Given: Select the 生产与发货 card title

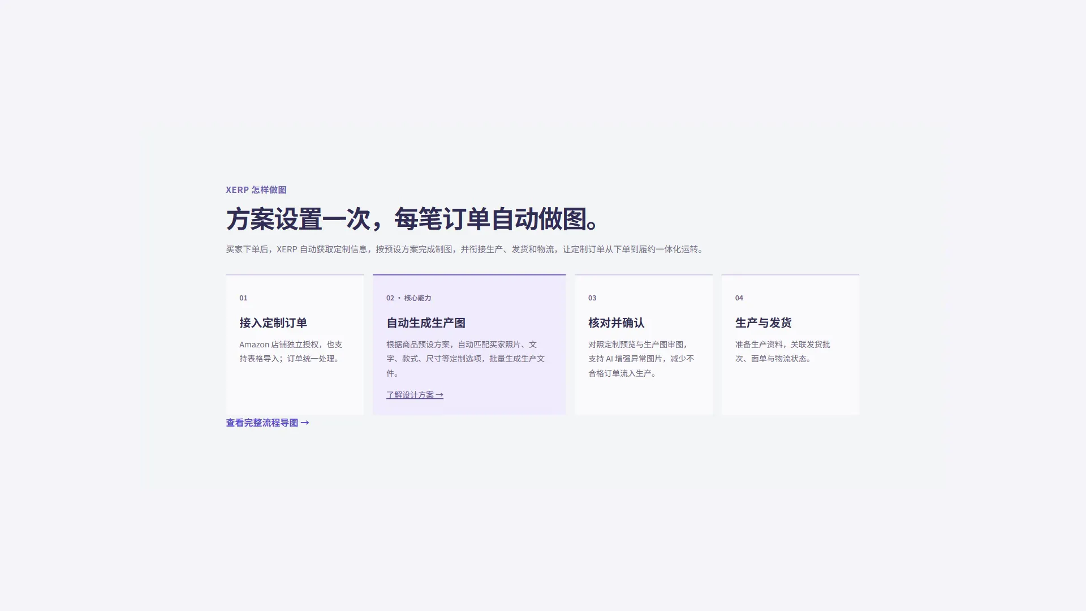Looking at the screenshot, I should [763, 323].
